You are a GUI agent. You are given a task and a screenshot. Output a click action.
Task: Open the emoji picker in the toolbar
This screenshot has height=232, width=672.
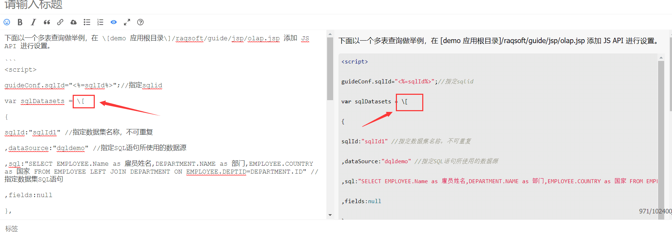tap(7, 22)
